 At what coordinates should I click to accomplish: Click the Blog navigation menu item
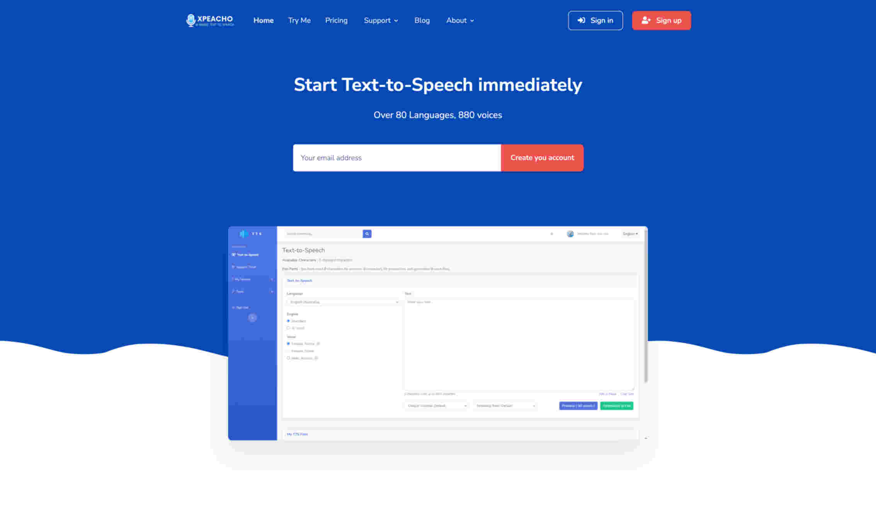(422, 20)
